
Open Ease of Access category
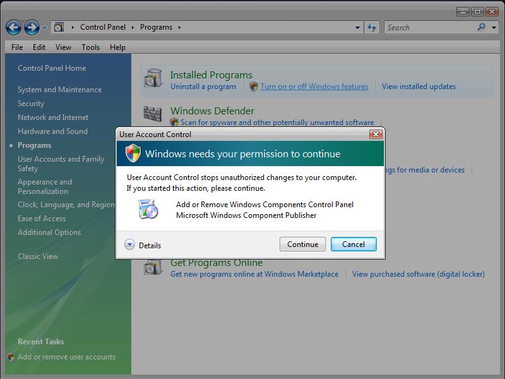click(x=42, y=219)
